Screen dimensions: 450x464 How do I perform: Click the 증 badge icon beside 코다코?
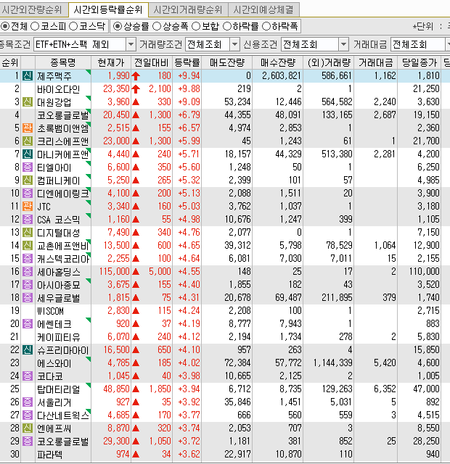[28, 376]
